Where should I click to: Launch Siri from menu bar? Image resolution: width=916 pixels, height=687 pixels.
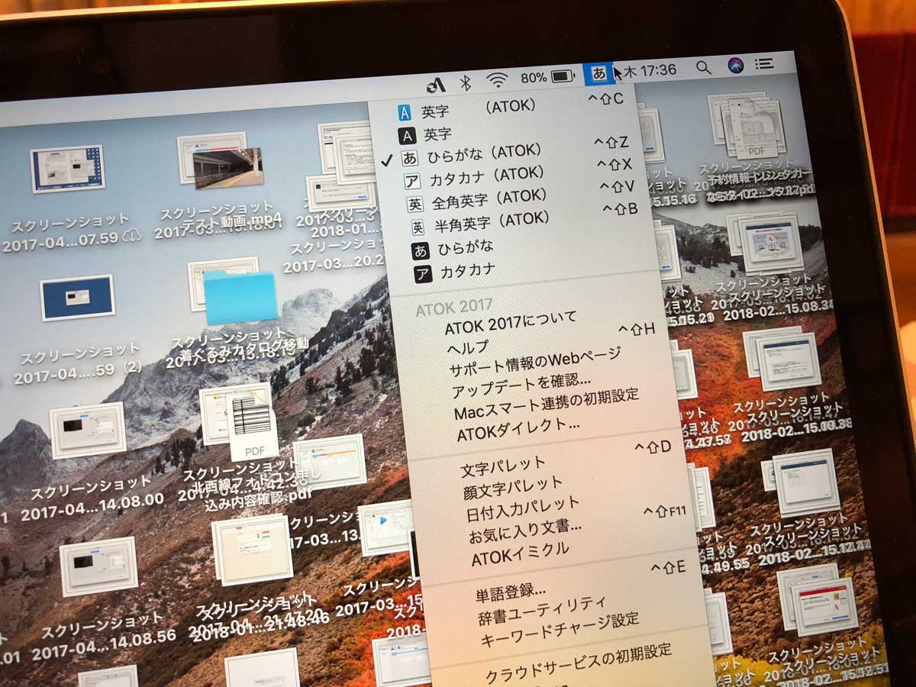(736, 66)
